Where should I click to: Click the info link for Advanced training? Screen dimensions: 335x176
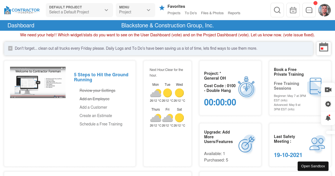point(291,109)
